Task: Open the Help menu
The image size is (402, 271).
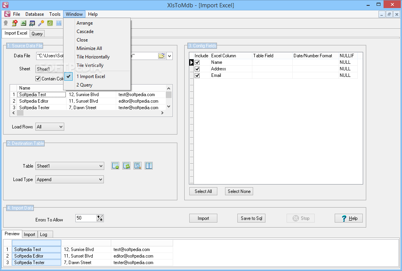Action: pos(93,14)
